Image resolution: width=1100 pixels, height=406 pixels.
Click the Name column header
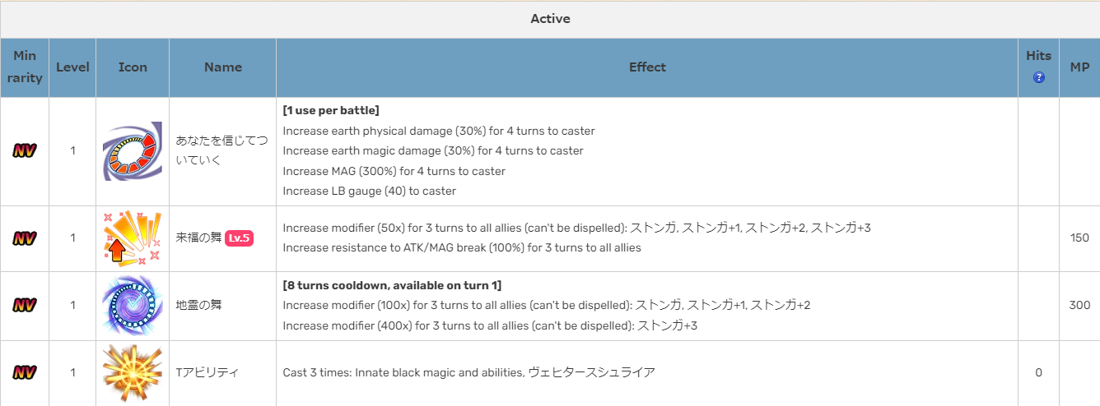pyautogui.click(x=223, y=67)
